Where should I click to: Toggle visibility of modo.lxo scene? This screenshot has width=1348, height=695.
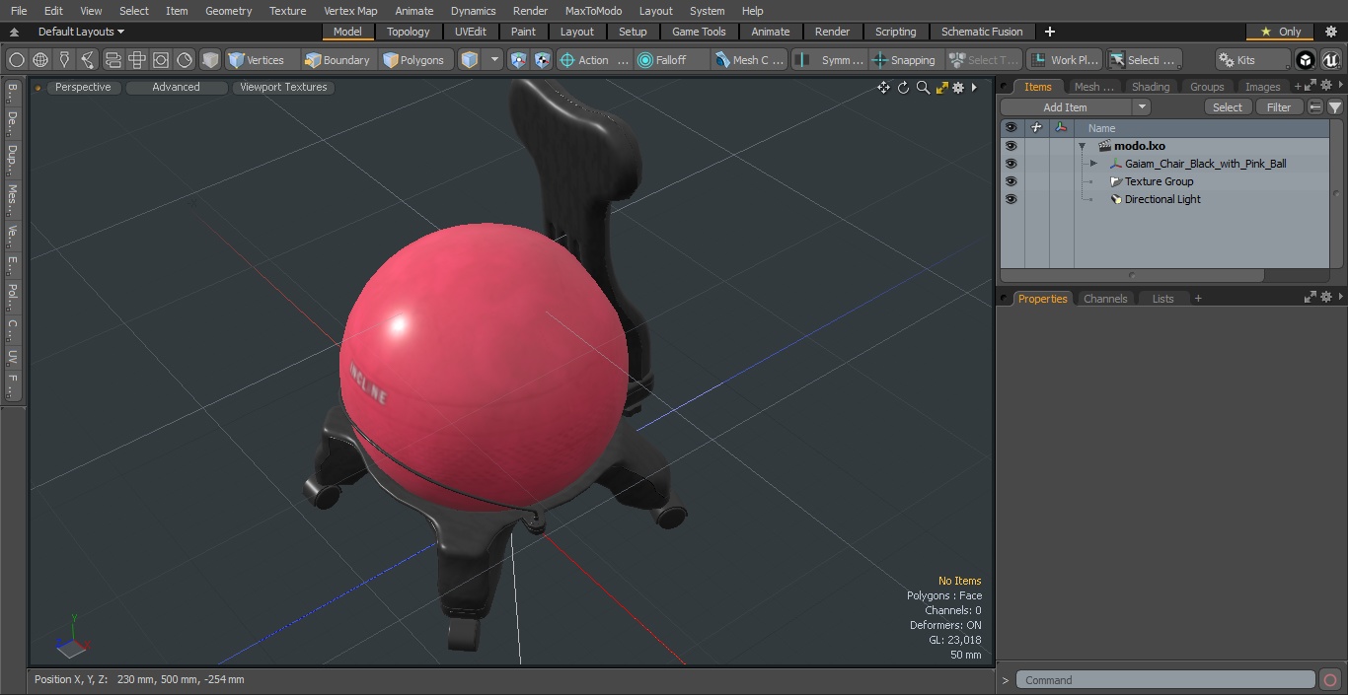1011,146
